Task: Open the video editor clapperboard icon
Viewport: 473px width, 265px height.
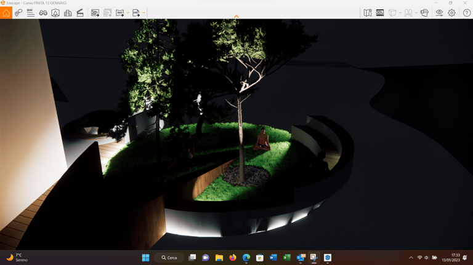Action: (80, 13)
